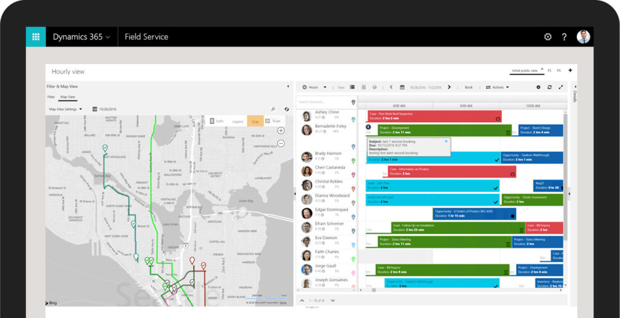
Task: Select Efrain Schreiner's Follow Up on Installation booking
Action: pos(458,227)
